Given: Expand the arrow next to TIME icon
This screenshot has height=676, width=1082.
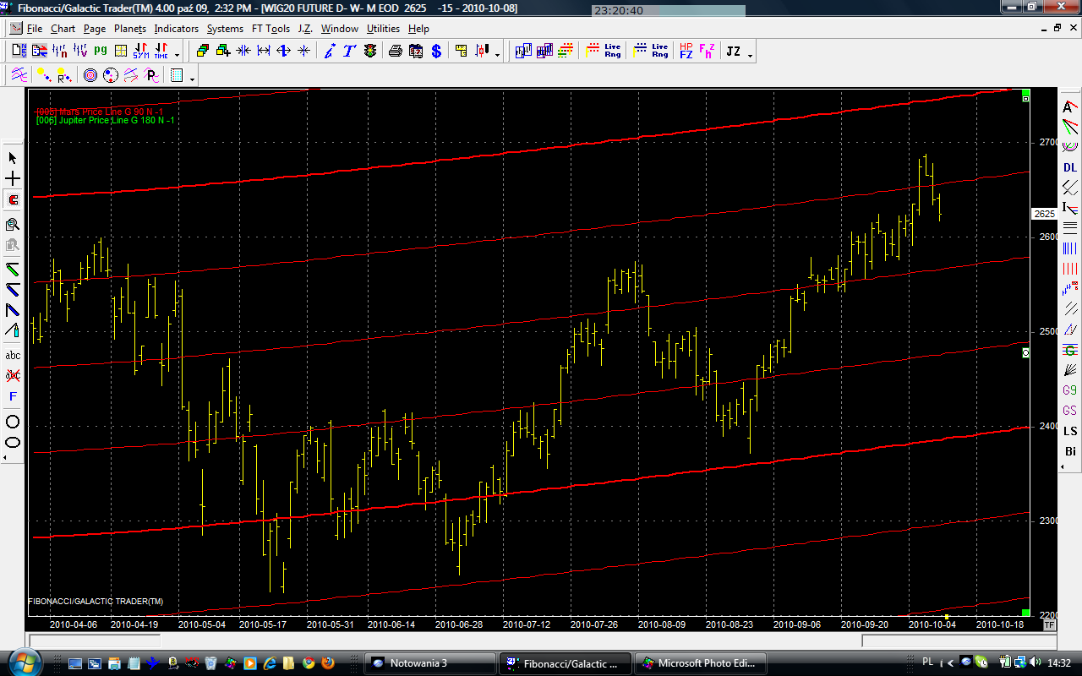Looking at the screenshot, I should click(x=177, y=55).
